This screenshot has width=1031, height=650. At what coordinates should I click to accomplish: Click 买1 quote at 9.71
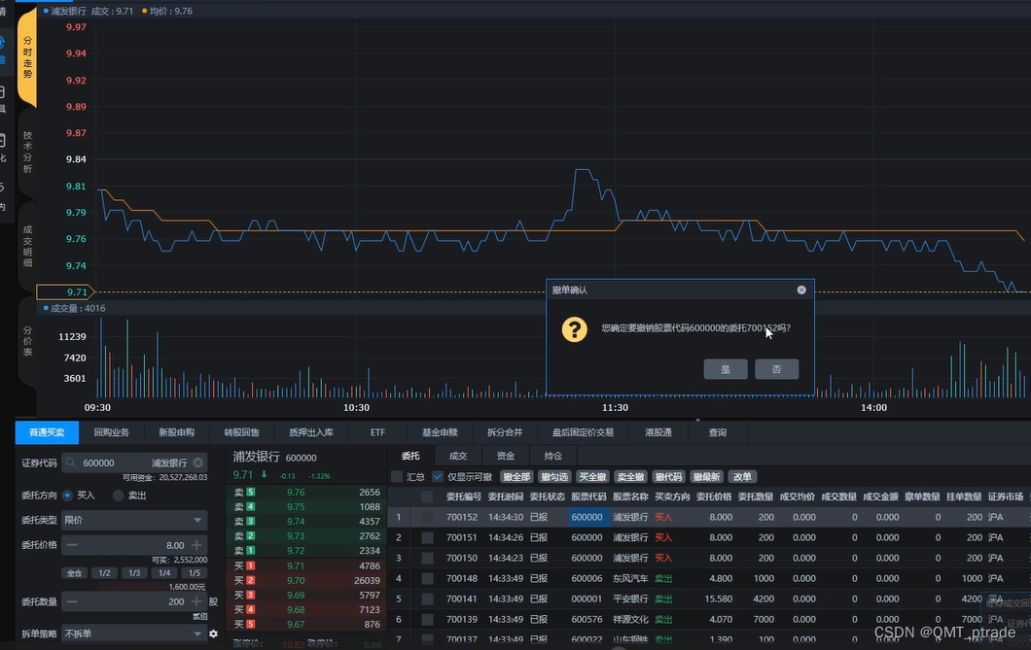tap(305, 566)
